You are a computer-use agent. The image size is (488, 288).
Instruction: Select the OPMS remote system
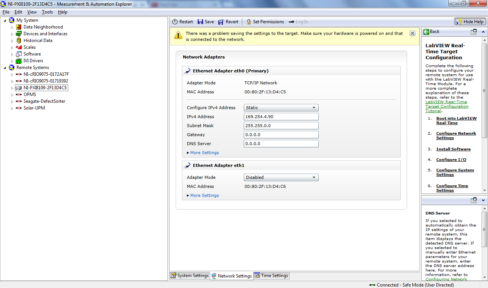click(30, 94)
